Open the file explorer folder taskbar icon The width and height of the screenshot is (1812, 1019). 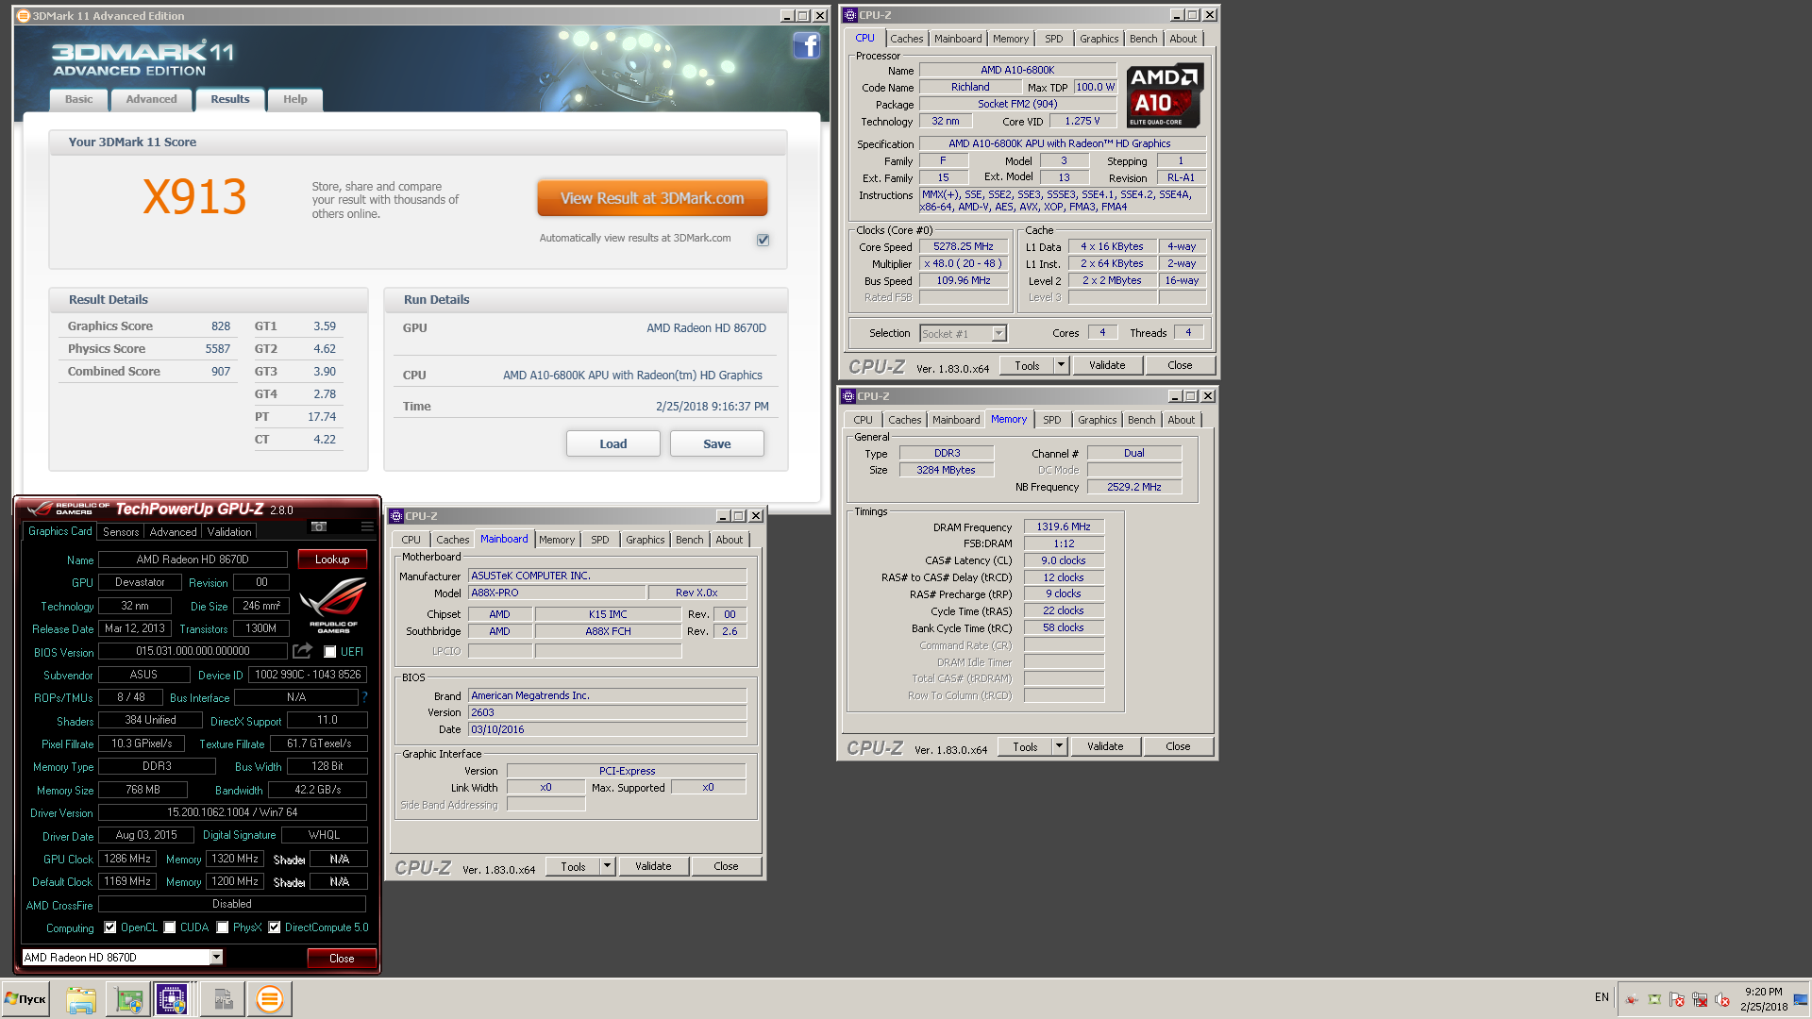(81, 998)
